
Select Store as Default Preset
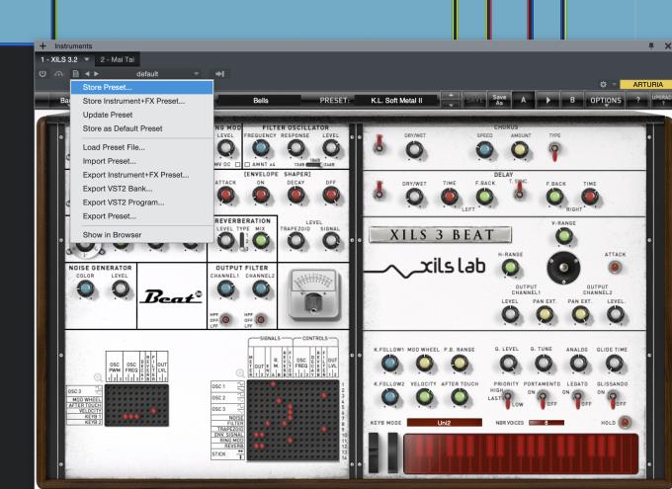pos(142,128)
